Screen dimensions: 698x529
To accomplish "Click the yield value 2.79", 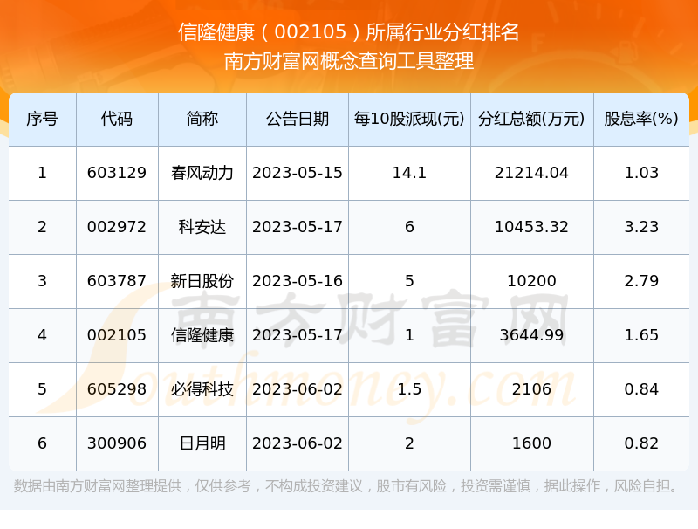I will pos(641,281).
